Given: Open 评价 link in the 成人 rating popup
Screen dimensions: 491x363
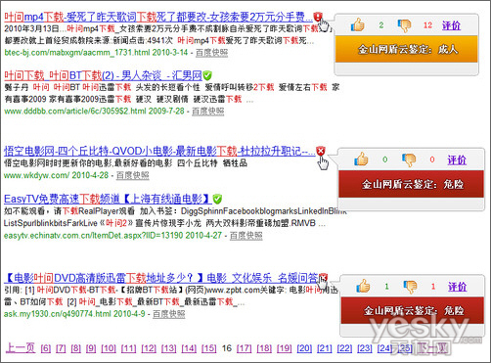Looking at the screenshot, I should point(451,25).
